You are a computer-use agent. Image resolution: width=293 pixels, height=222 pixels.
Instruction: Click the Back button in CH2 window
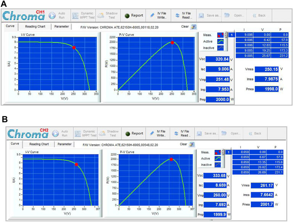[x=255, y=134]
